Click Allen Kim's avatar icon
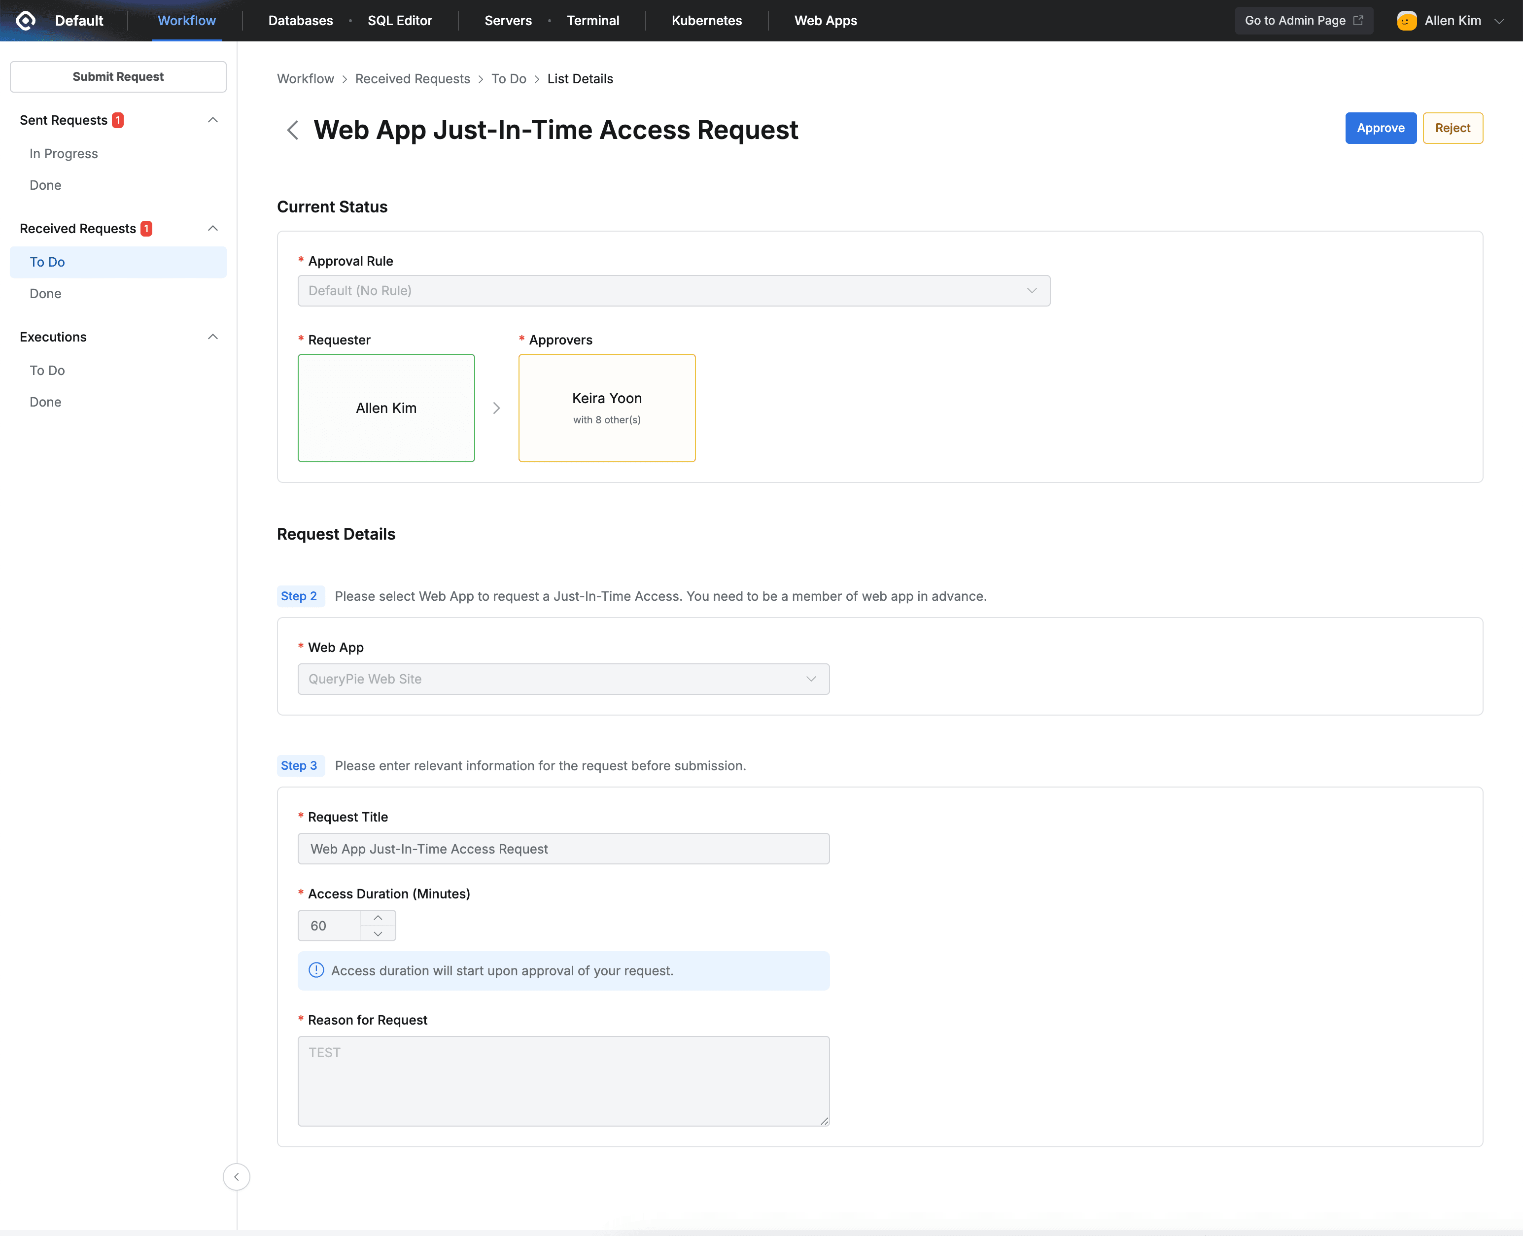 pos(1406,21)
